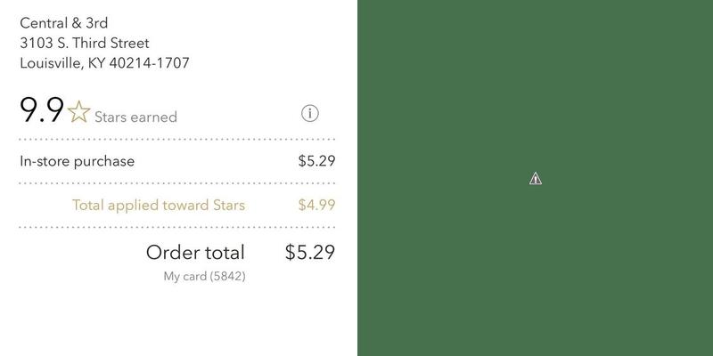Click the empty green panel background
The height and width of the screenshot is (356, 713).
click(535, 267)
